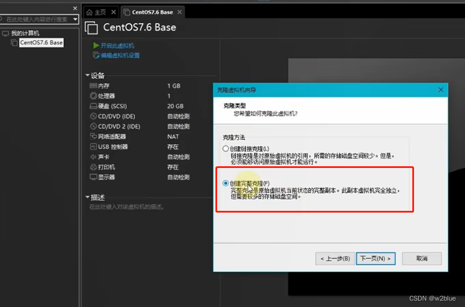Click the Hard Disk value 20 GB
Viewport: 465px width, 307px height.
point(175,106)
